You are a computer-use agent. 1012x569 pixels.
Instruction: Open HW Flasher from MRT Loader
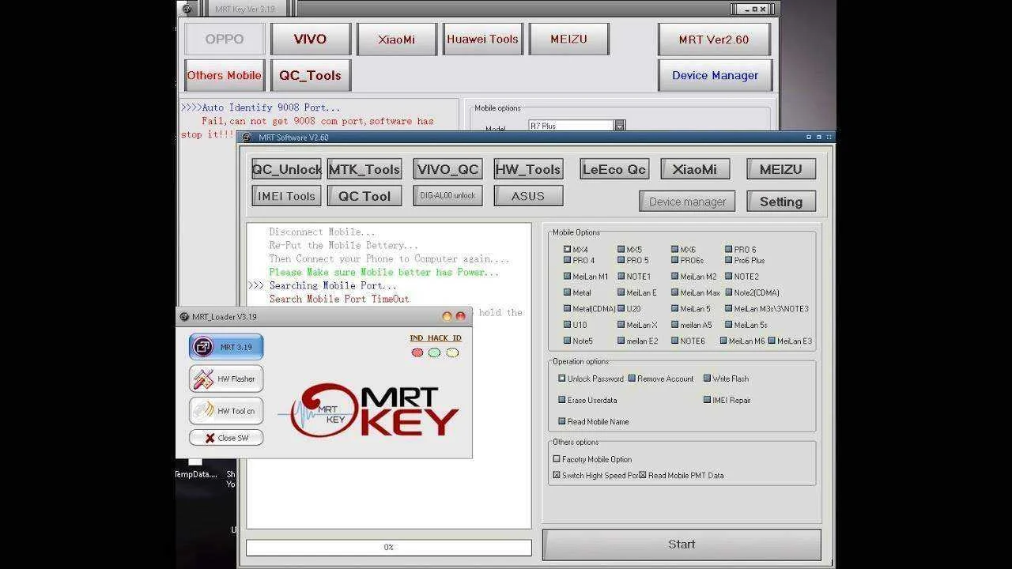point(225,379)
